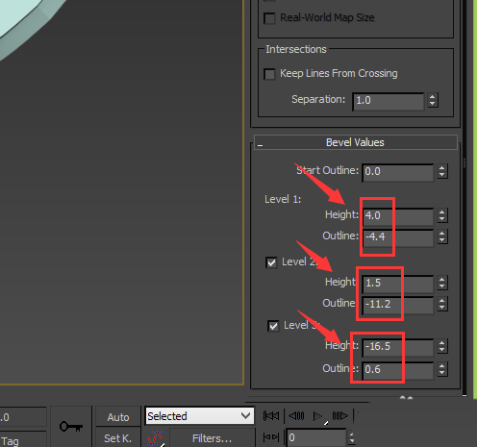Click the Level 2 Outline field
The width and height of the screenshot is (477, 447).
click(397, 305)
